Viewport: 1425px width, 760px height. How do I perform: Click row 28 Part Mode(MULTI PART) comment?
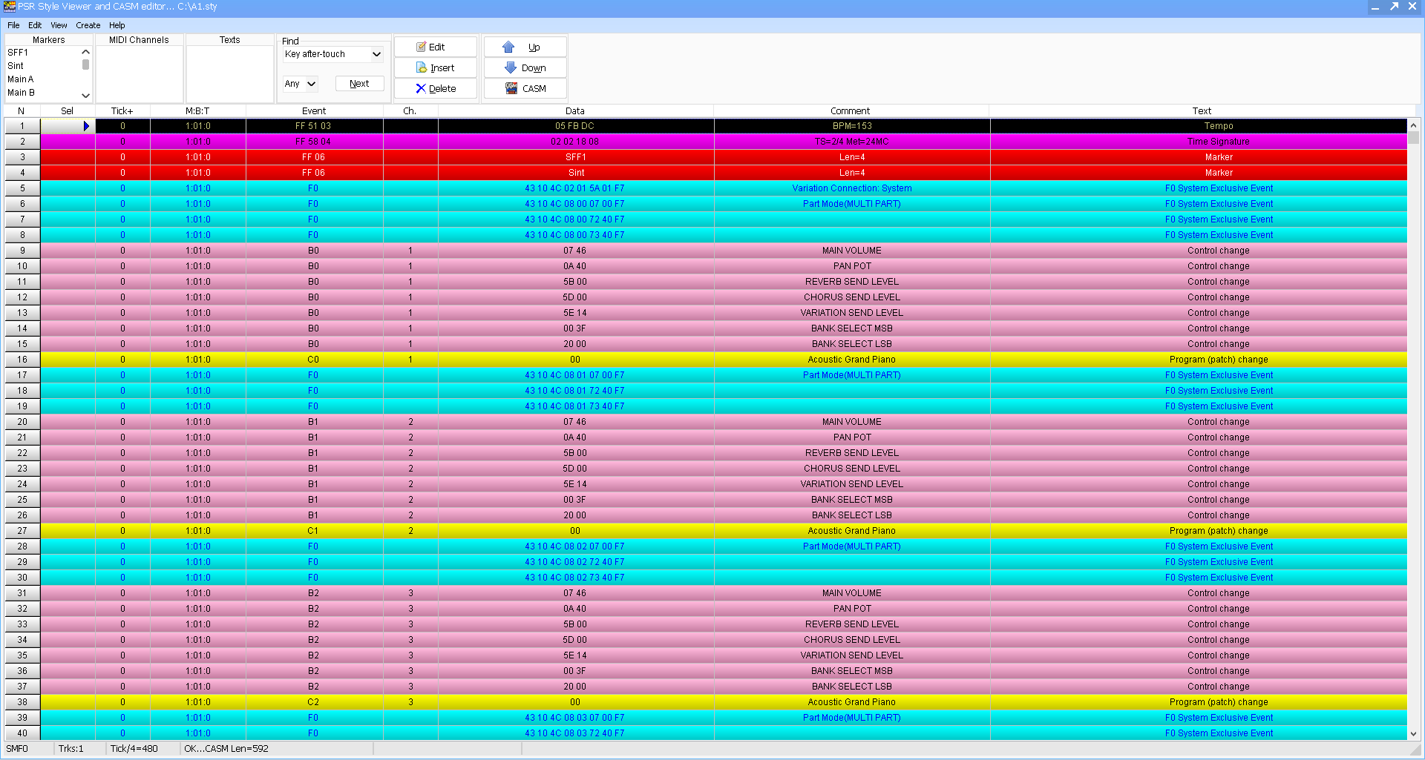(852, 546)
